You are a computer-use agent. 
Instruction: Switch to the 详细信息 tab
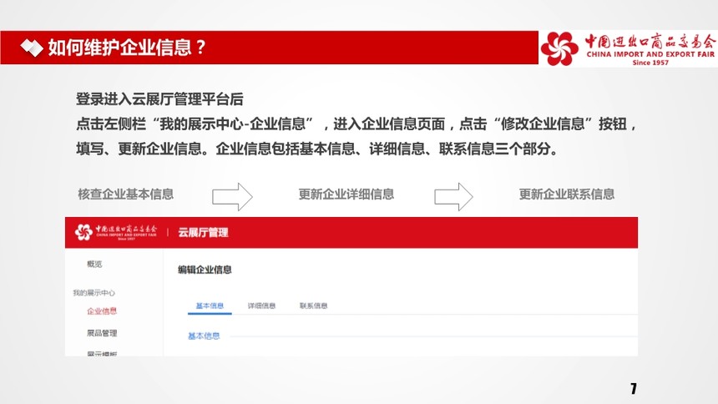pyautogui.click(x=261, y=306)
